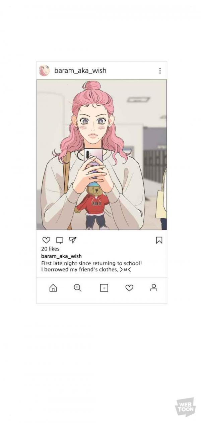201x423 pixels.
Task: Tap the new post plus icon
Action: click(104, 288)
